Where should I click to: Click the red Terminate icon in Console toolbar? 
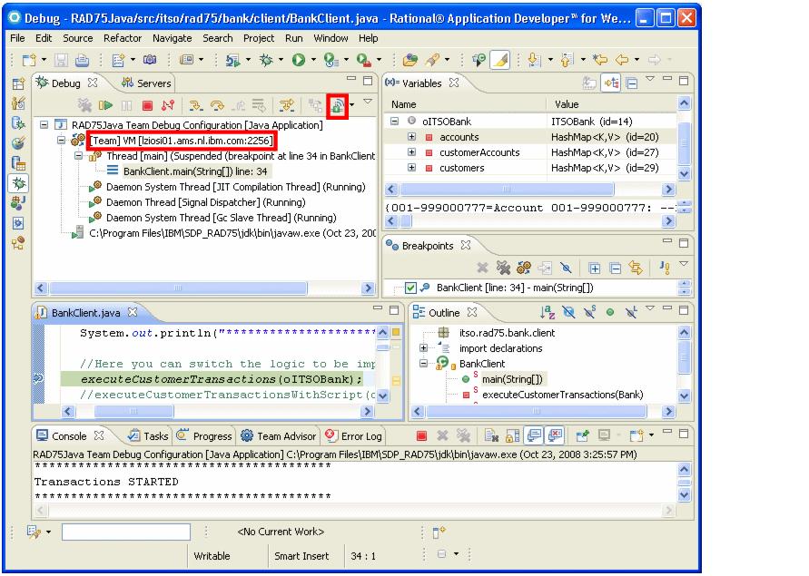(x=421, y=436)
